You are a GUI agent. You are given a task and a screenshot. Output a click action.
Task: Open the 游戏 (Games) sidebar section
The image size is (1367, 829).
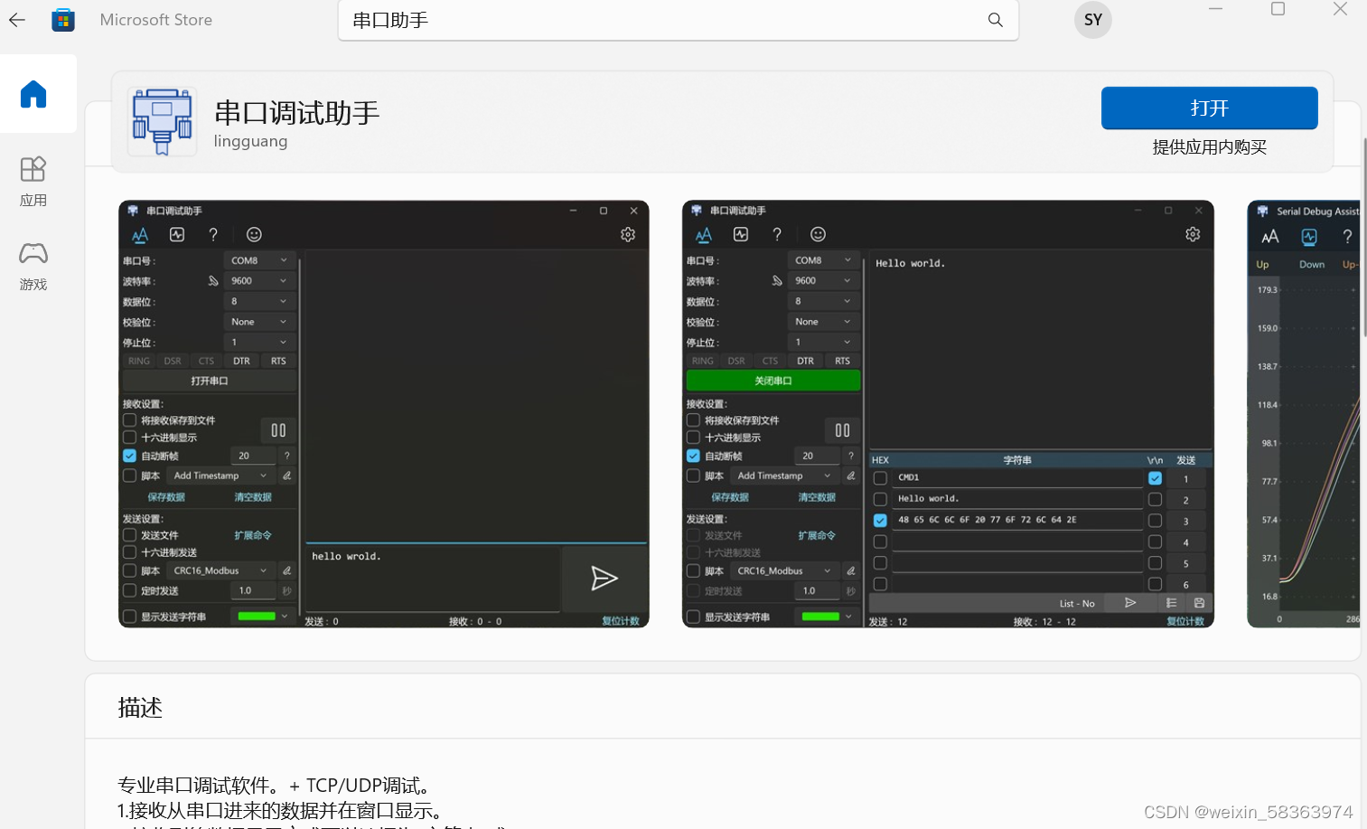[x=33, y=266]
